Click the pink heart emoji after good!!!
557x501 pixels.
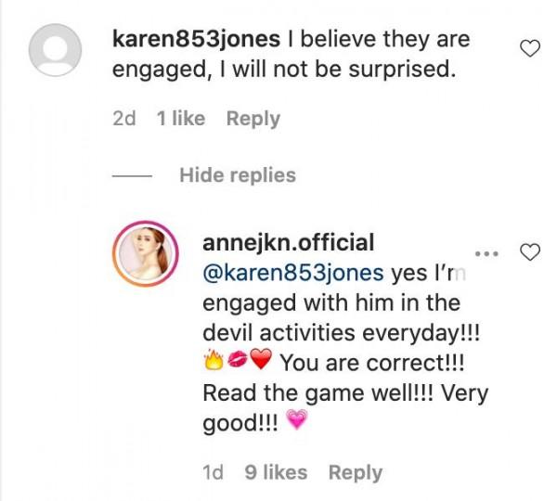(x=297, y=419)
